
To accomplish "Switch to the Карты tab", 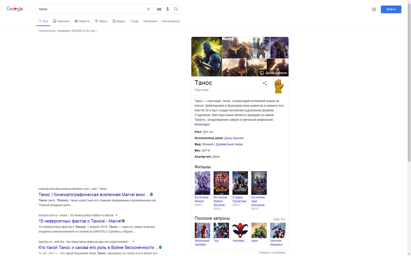I will tap(101, 21).
